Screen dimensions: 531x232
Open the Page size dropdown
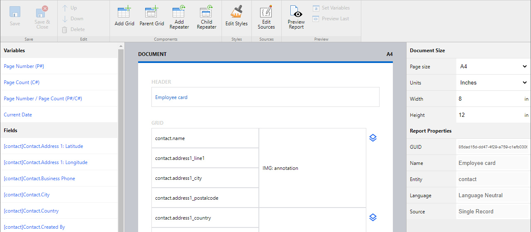[493, 66]
